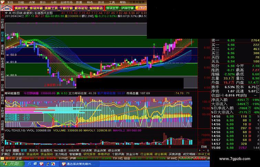Open the 数据 menu
The width and height of the screenshot is (260, 167).
[x=79, y=2]
